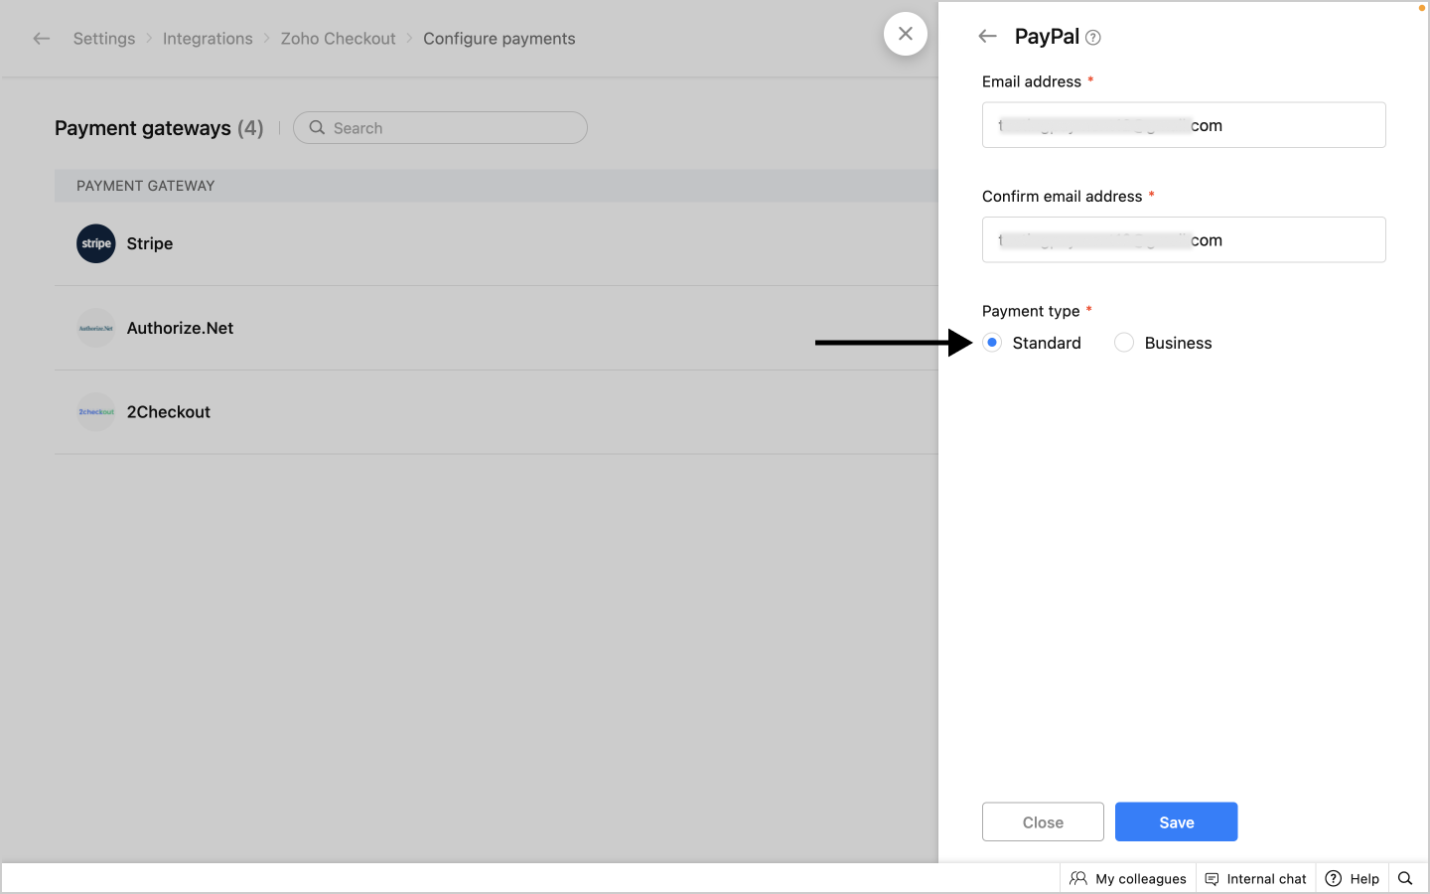Image resolution: width=1430 pixels, height=894 pixels.
Task: Focus the Confirm email address field
Action: [1184, 239]
